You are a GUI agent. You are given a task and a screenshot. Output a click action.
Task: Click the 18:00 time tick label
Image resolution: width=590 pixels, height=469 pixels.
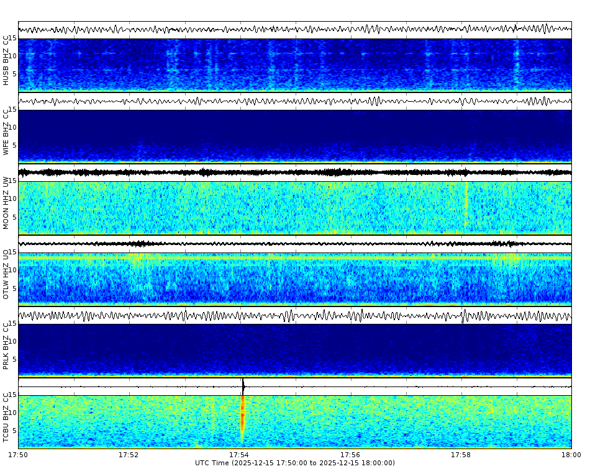570,453
